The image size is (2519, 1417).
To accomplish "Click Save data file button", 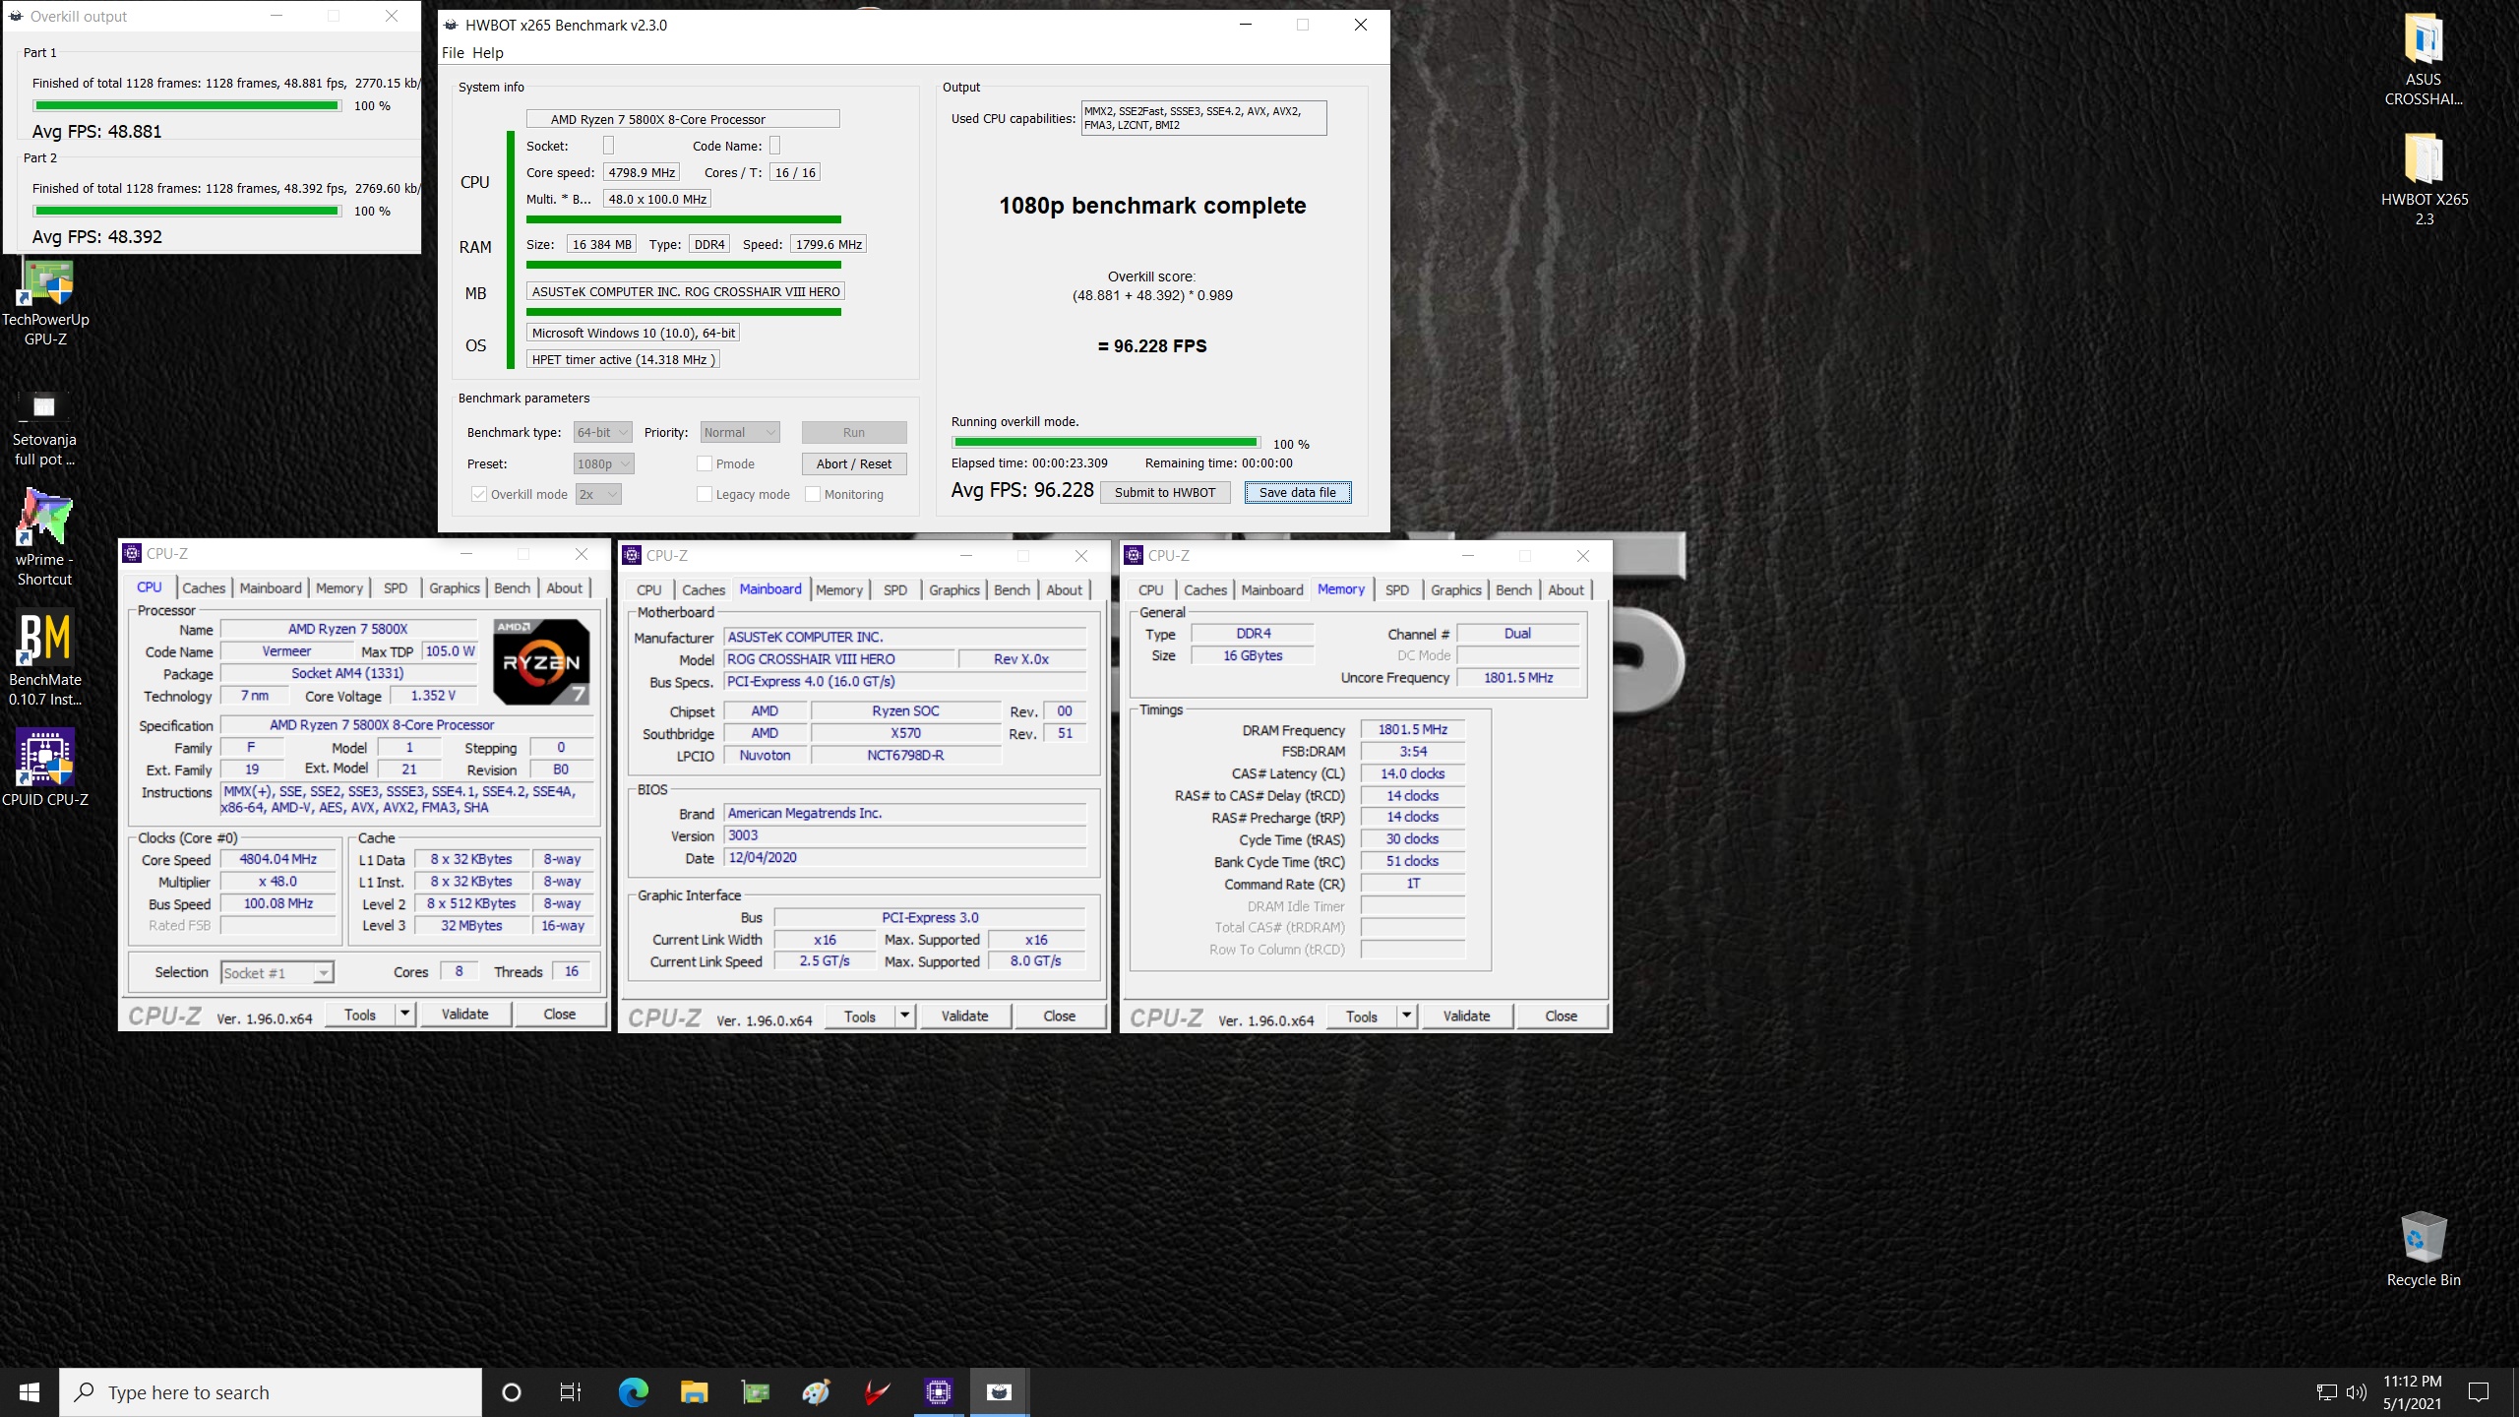I will tap(1298, 492).
